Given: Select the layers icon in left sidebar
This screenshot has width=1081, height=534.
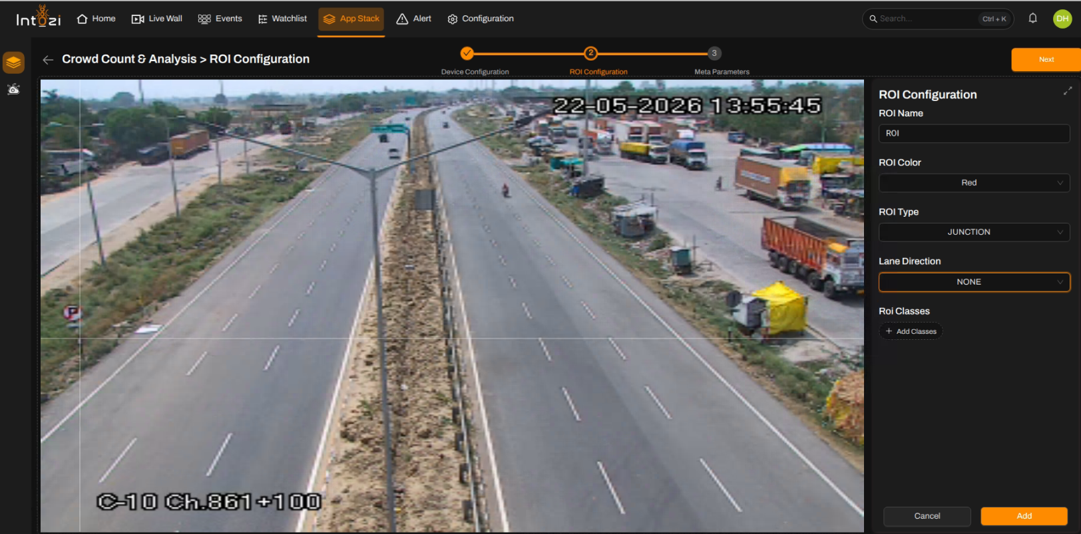Looking at the screenshot, I should tap(13, 63).
